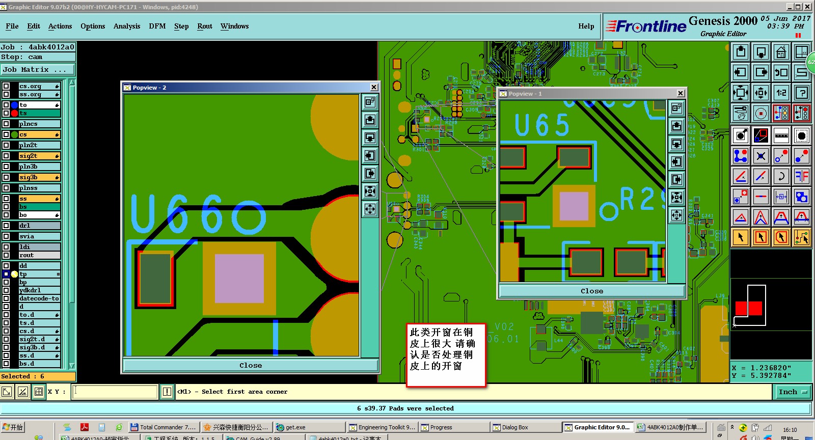Click pan left icon in Popview - 2

[x=370, y=156]
